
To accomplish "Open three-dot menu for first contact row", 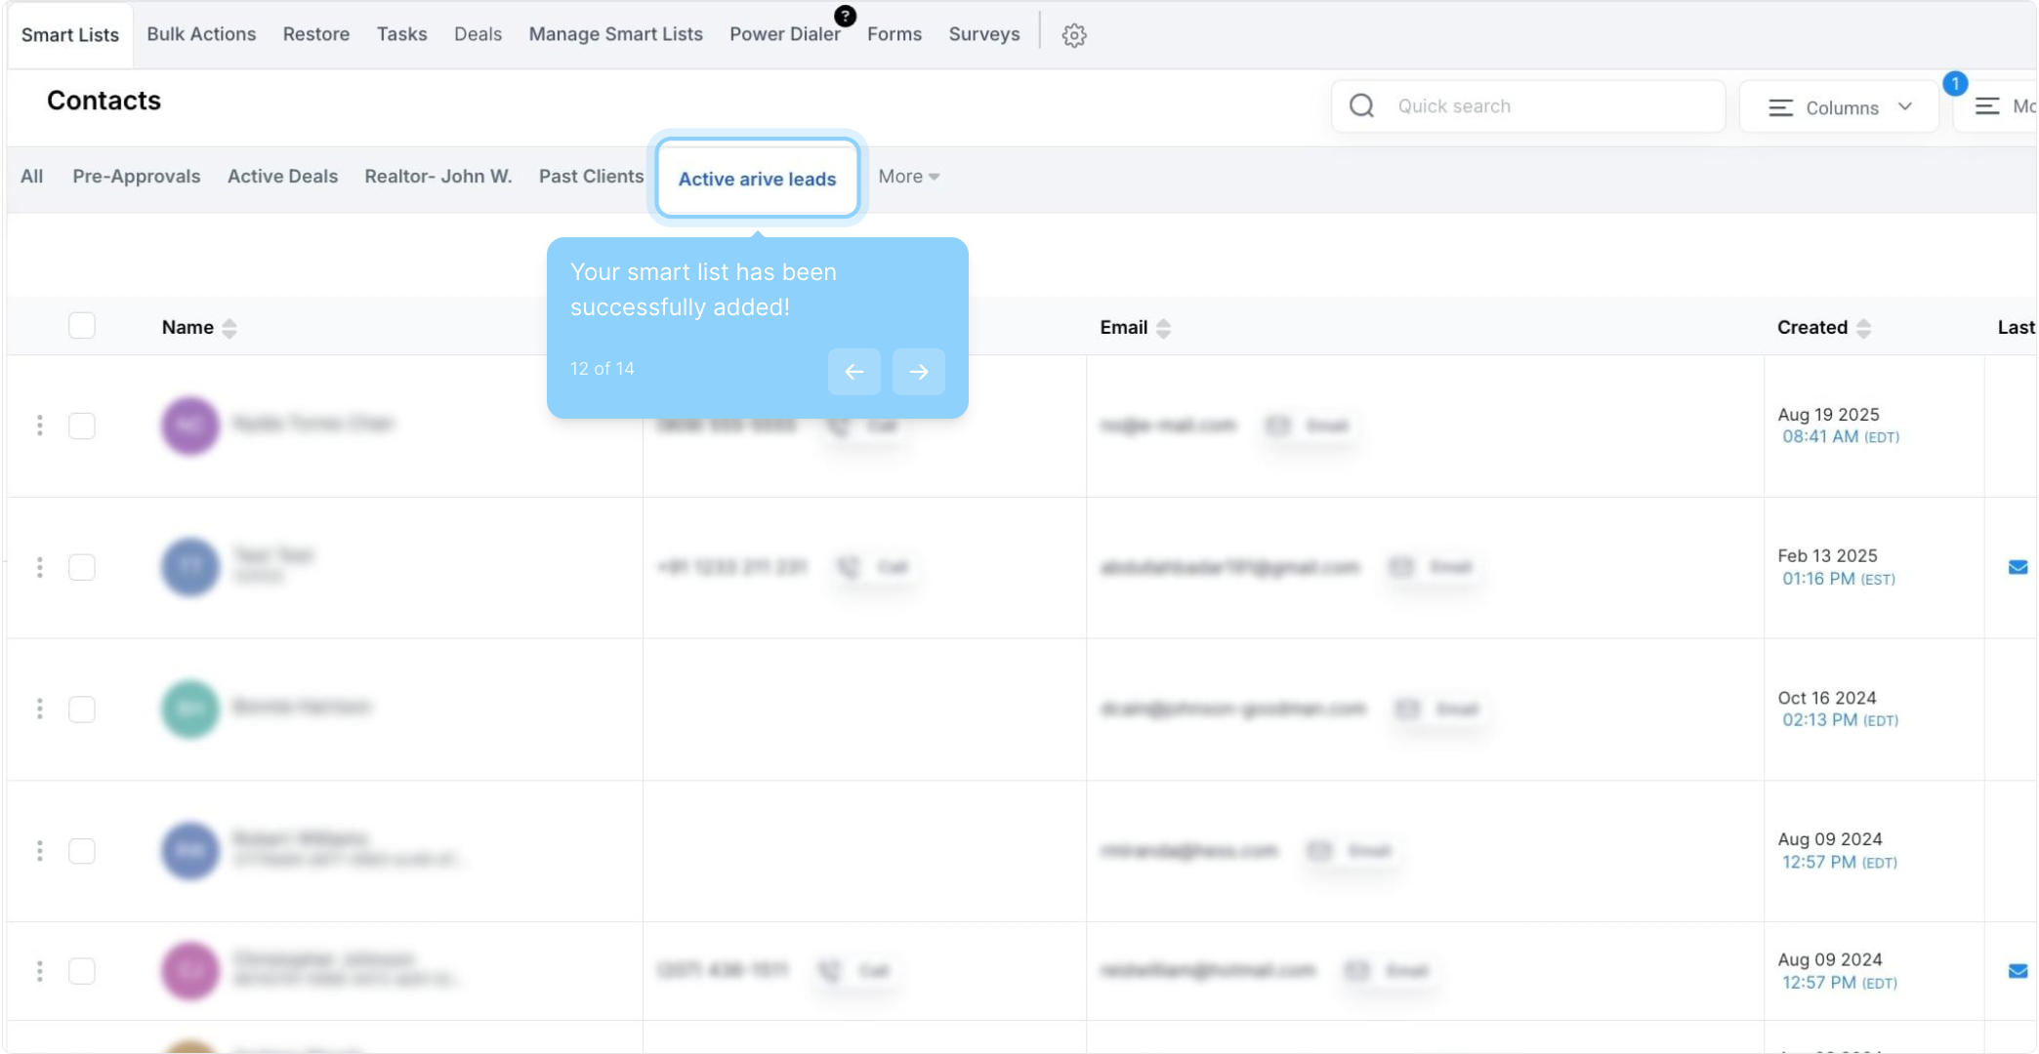I will pyautogui.click(x=39, y=426).
